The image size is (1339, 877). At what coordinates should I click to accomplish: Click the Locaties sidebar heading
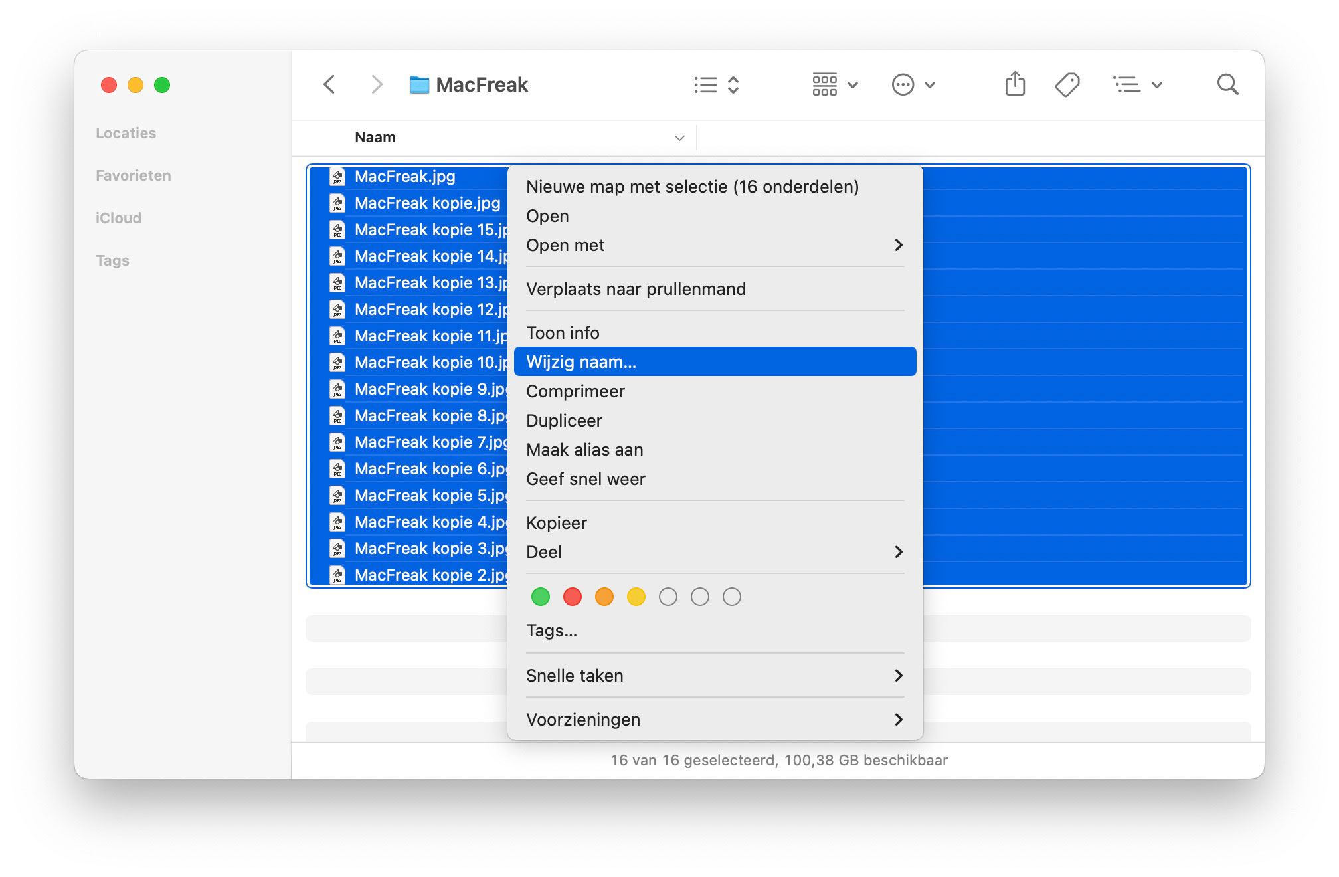click(x=126, y=133)
